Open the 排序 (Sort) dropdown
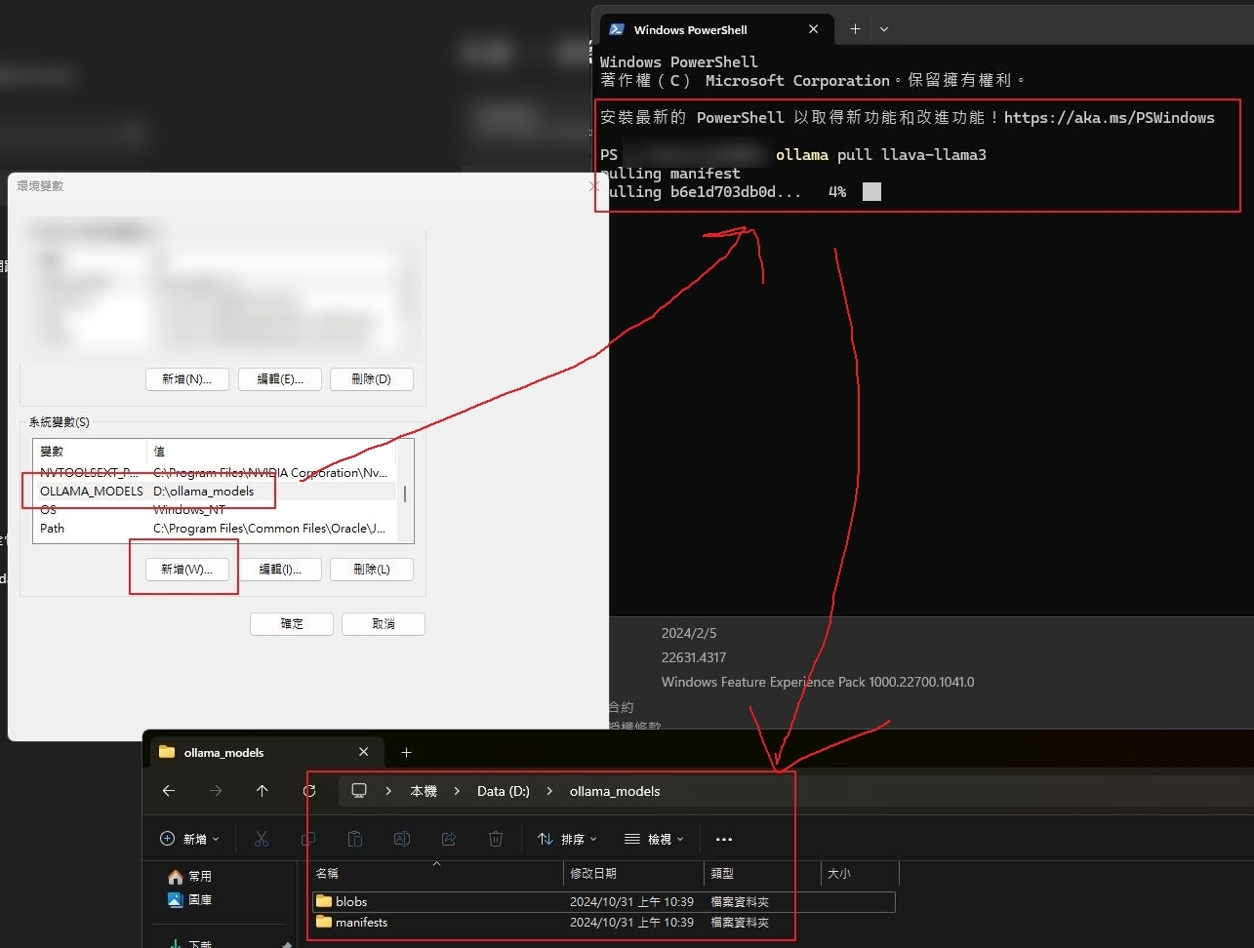This screenshot has height=948, width=1254. point(567,839)
